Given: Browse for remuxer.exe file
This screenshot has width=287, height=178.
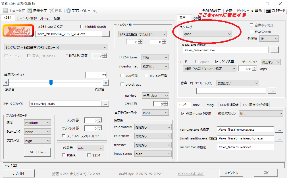Looking at the screenshot, I should click(279, 130).
